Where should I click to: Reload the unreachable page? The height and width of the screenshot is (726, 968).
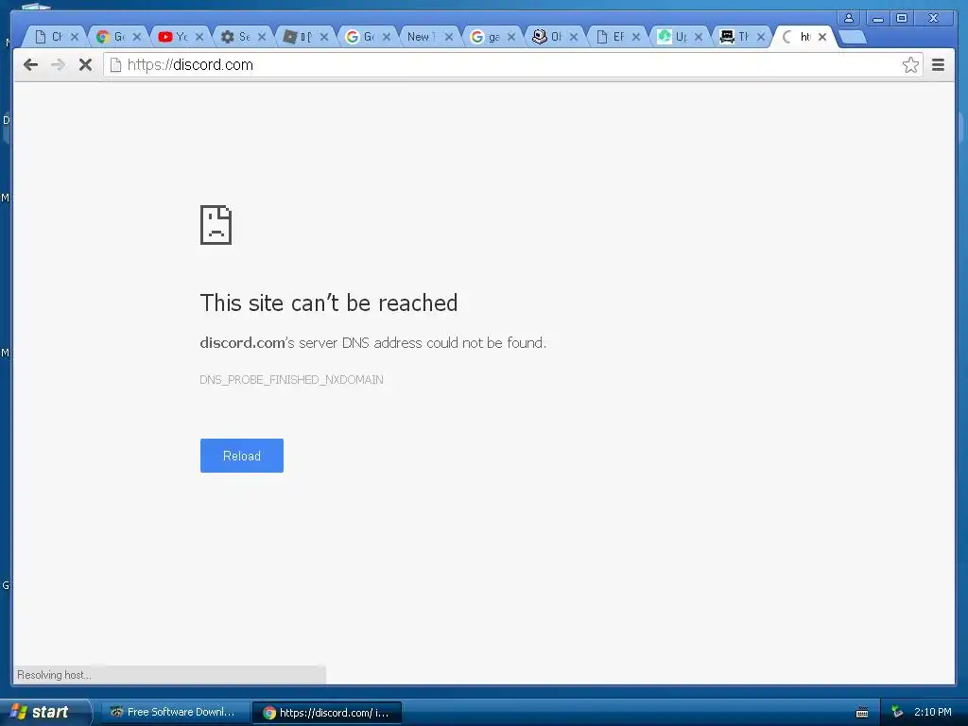[241, 456]
